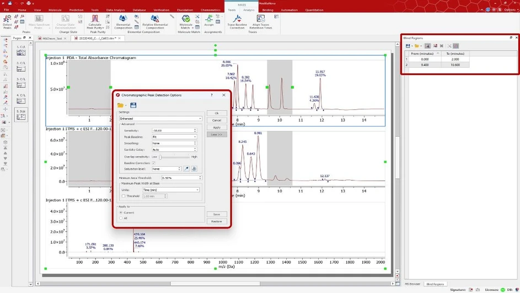Image resolution: width=520 pixels, height=293 pixels.
Task: Click the folder icon in the Blind Regions toolbar
Action: pyautogui.click(x=416, y=46)
